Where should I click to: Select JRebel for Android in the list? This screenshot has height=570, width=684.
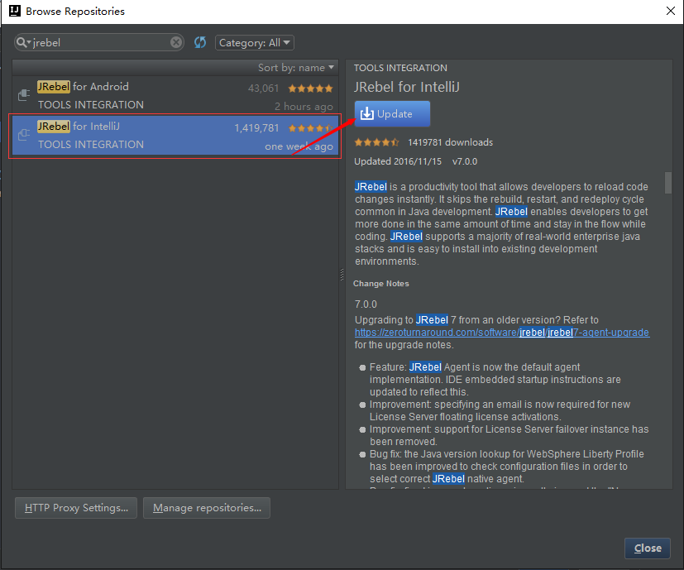[175, 95]
